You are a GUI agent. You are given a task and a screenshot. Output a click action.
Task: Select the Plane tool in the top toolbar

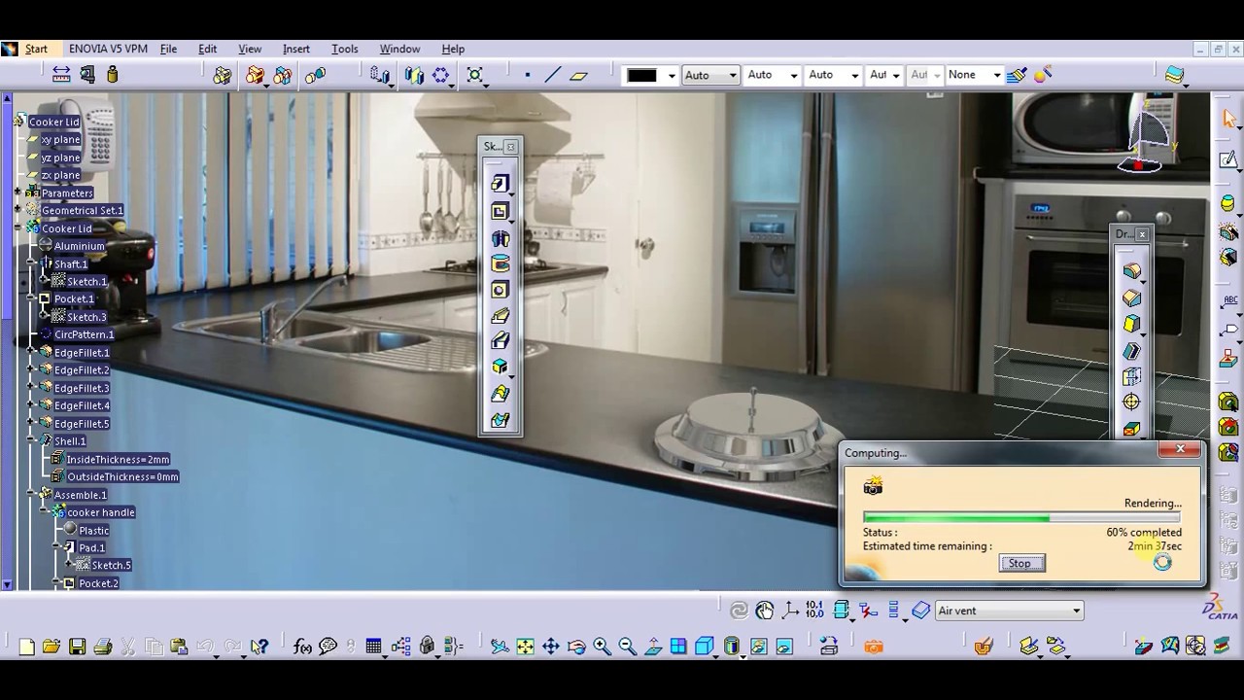click(x=579, y=75)
